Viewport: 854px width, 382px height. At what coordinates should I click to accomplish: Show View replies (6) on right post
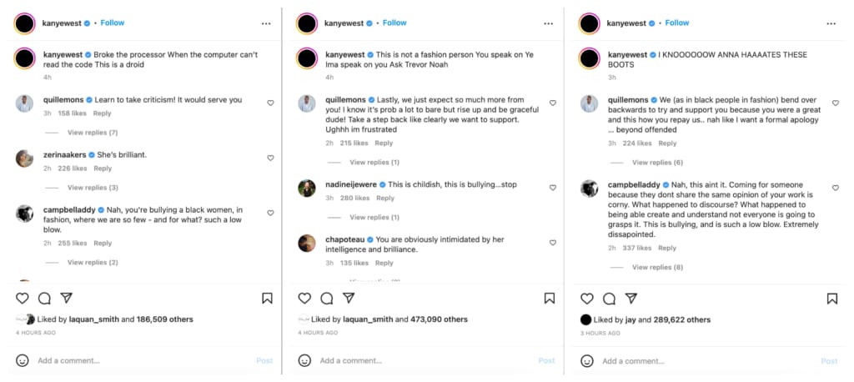(x=656, y=163)
